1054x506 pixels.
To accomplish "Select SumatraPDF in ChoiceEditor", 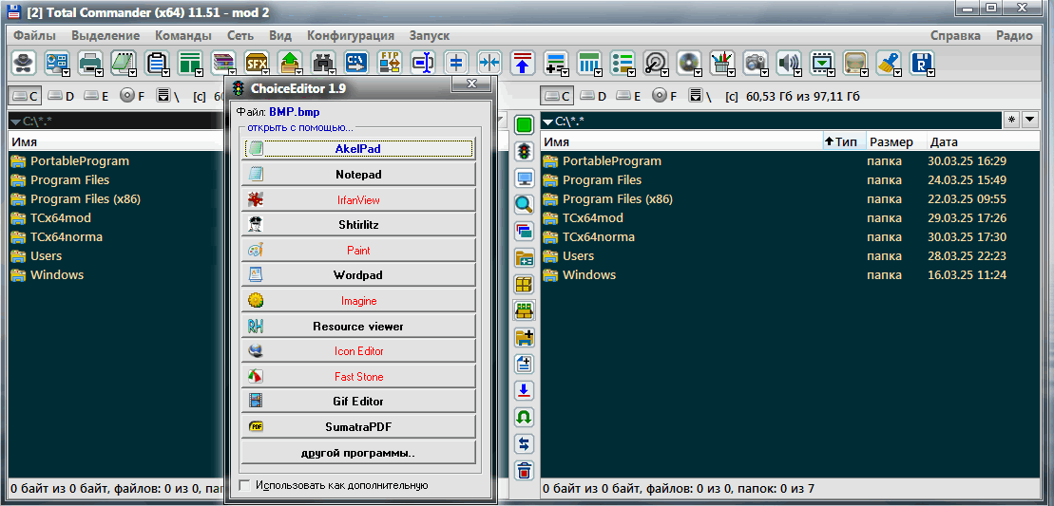I will 358,426.
